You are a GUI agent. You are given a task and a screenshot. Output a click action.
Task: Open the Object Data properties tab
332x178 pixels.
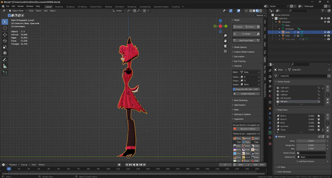click(x=270, y=133)
